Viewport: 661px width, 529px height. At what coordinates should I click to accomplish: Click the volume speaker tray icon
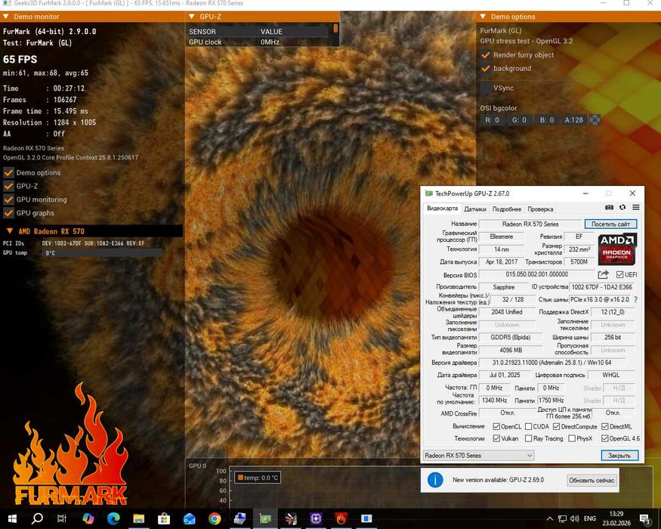coord(575,518)
